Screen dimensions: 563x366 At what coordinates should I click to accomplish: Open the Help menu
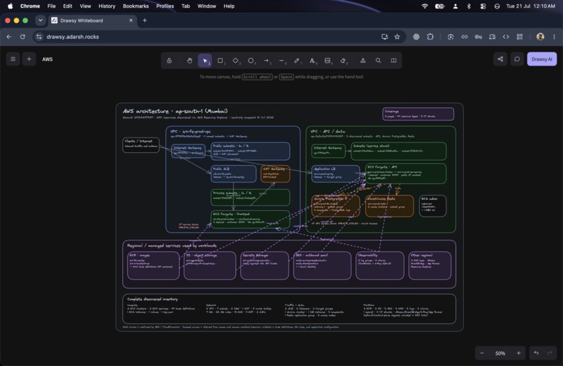click(229, 6)
